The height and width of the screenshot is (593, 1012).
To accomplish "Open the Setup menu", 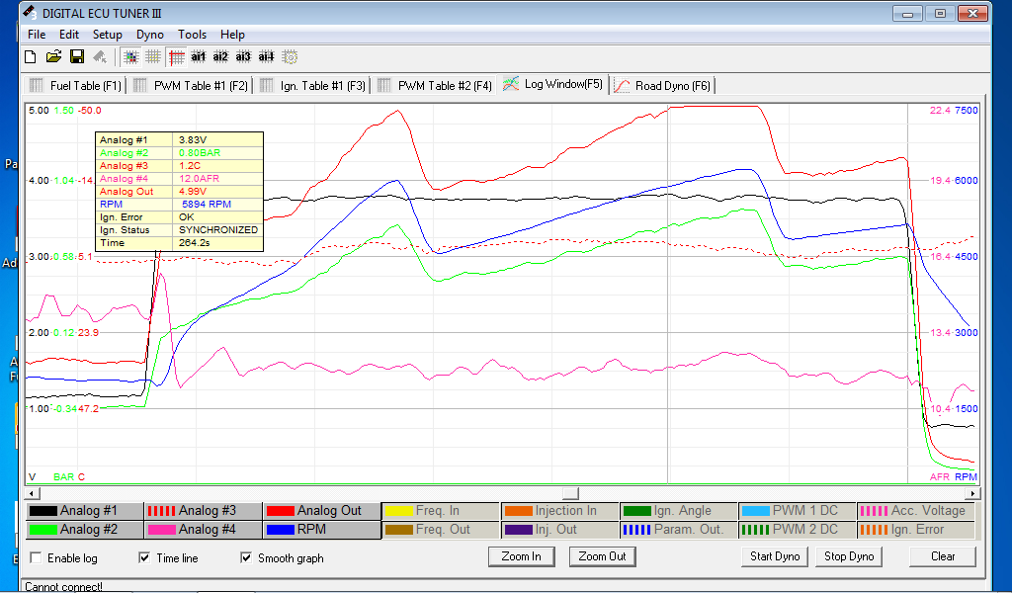I will pyautogui.click(x=107, y=35).
